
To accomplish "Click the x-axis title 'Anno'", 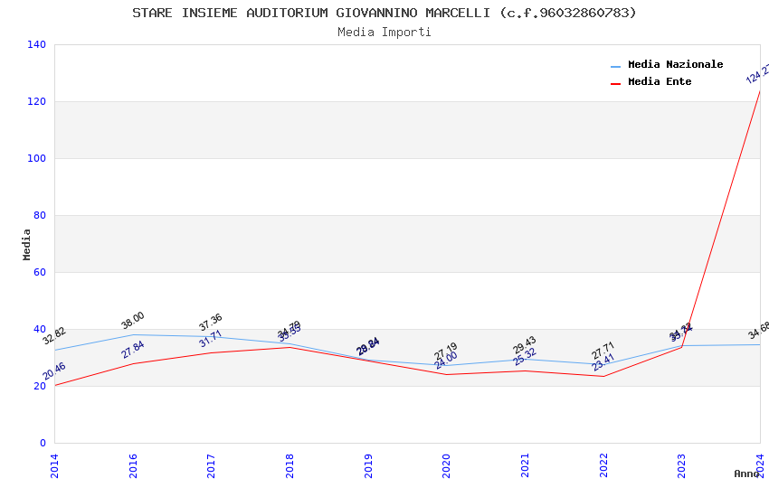I will pyautogui.click(x=746, y=474).
